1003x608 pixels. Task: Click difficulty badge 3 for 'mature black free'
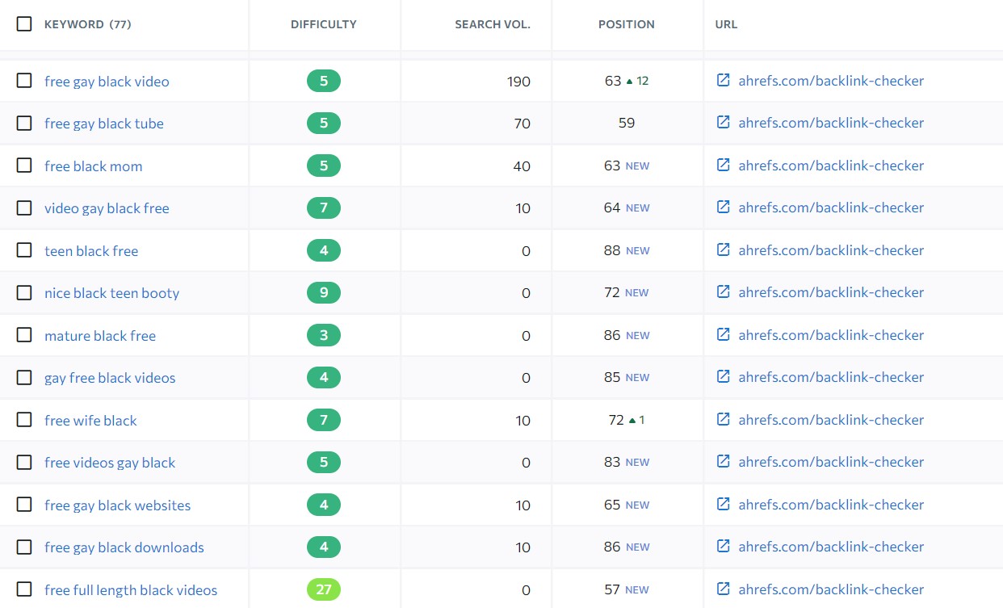(324, 335)
